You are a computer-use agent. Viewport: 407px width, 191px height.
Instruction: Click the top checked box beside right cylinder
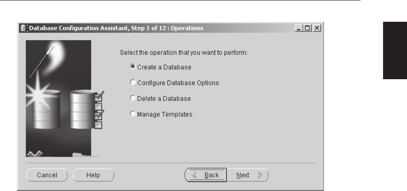[x=99, y=96]
